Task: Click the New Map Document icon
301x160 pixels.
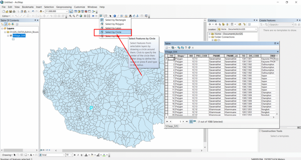Action: click(x=4, y=11)
